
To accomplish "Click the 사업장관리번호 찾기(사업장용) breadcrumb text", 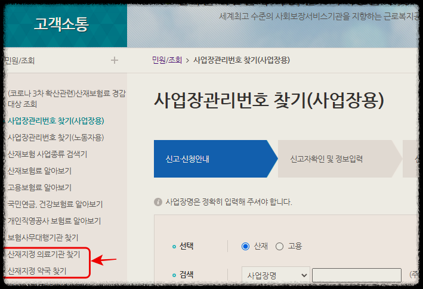I will tap(242, 60).
